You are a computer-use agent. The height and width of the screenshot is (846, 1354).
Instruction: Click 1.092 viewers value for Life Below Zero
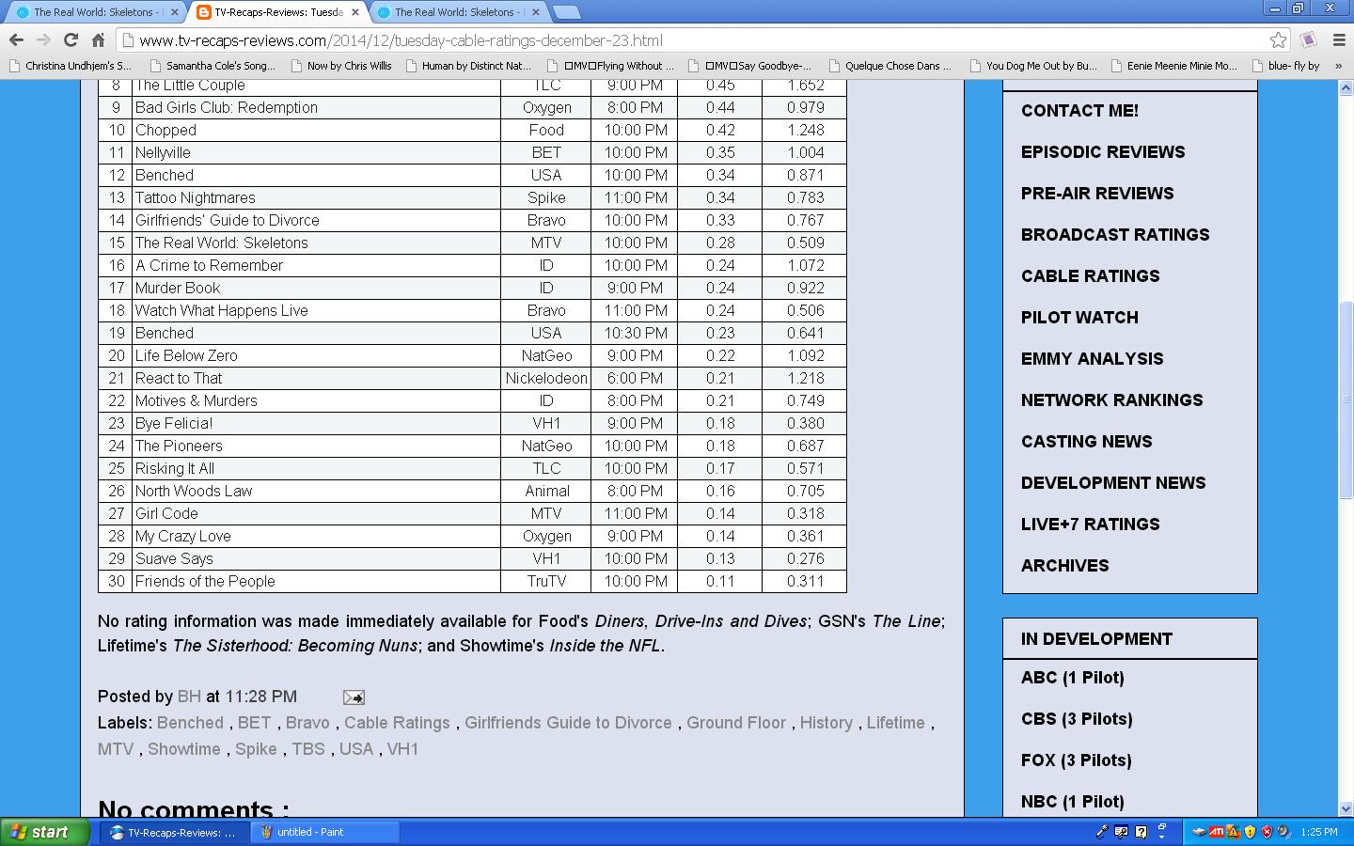pyautogui.click(x=805, y=355)
